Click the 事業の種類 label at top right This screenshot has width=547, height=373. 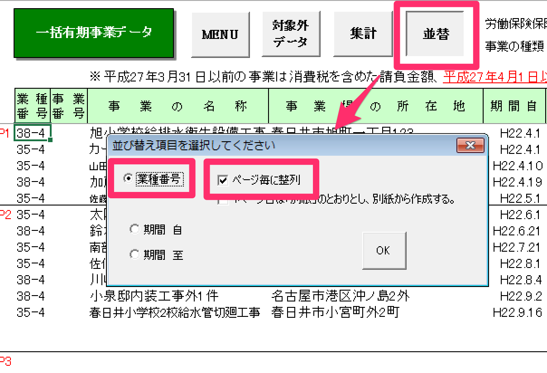515,46
